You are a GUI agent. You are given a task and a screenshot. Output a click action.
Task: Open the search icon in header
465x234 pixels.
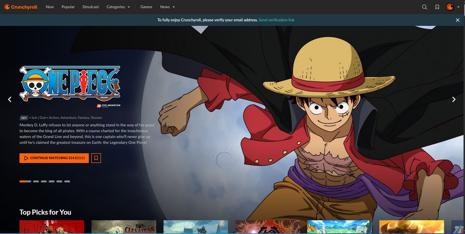[424, 7]
